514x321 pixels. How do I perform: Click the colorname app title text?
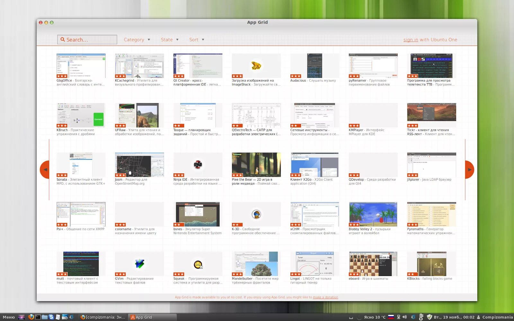[123, 229]
